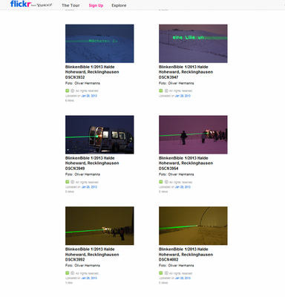The image size is (285, 297).
Task: Click the Sign Up link
Action: (96, 5)
